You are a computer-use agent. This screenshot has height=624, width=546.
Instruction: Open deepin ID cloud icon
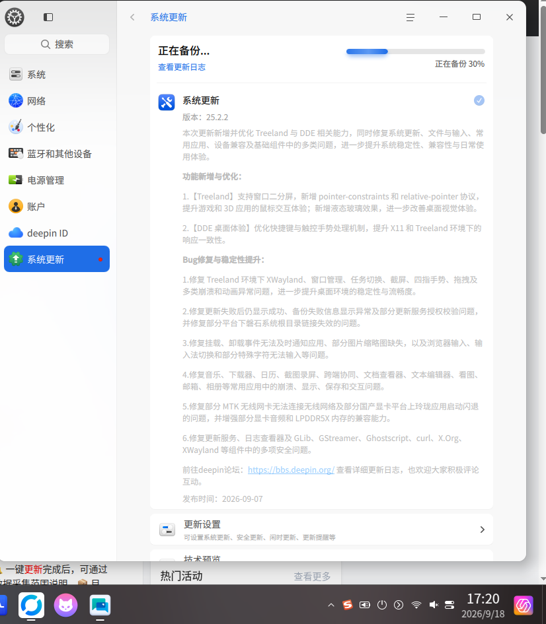tap(15, 233)
